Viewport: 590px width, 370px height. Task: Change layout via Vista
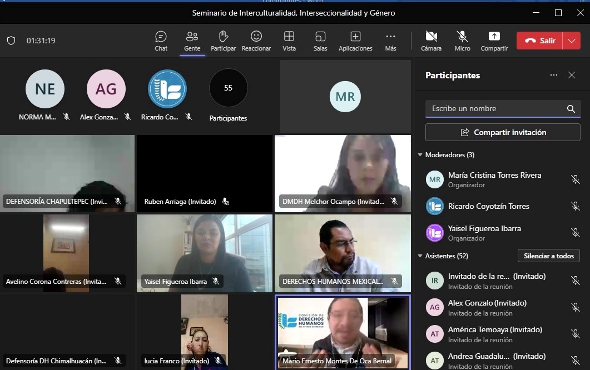pyautogui.click(x=289, y=41)
